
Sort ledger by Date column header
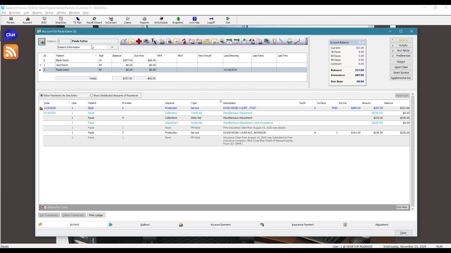[x=56, y=103]
